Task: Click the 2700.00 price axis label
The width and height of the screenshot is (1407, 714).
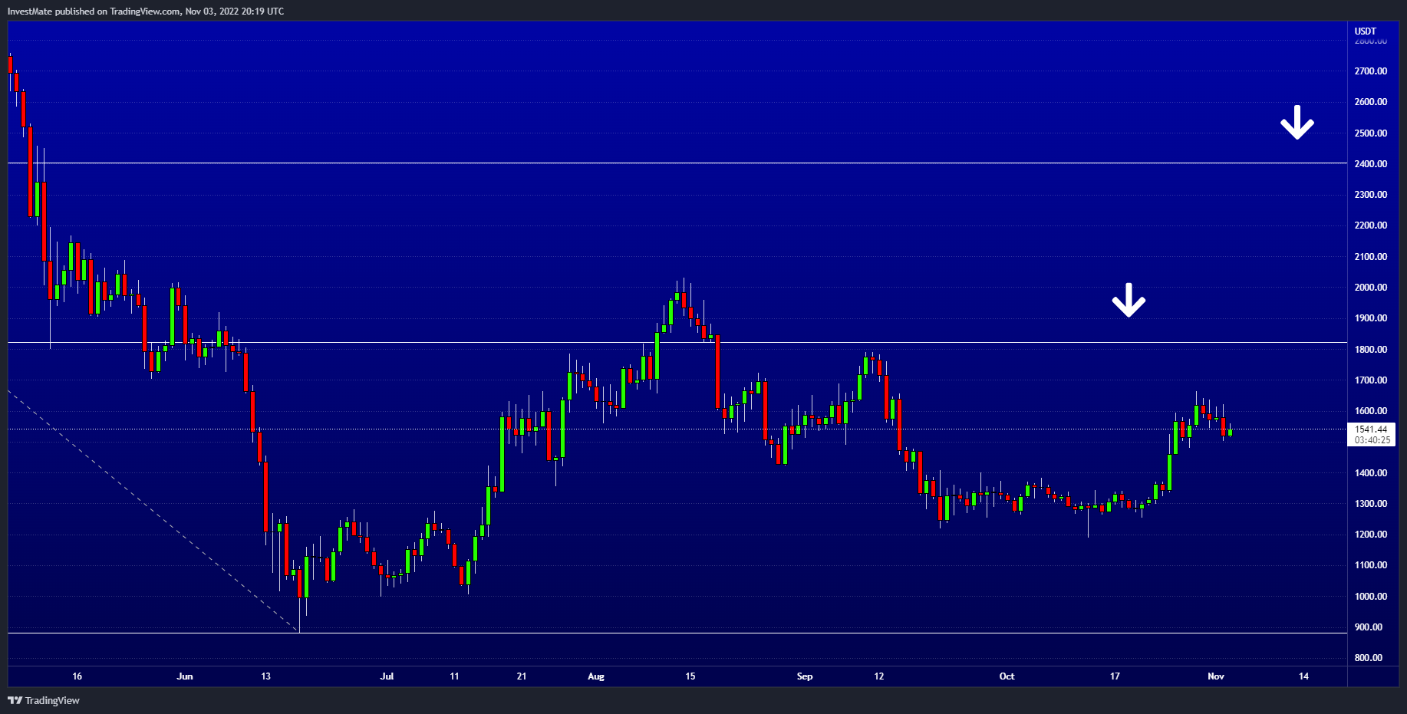Action: pyautogui.click(x=1371, y=71)
